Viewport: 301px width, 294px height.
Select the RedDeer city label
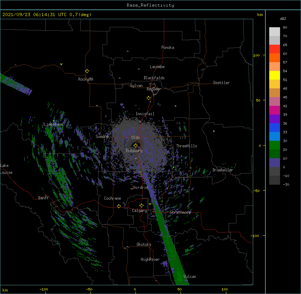point(154,89)
